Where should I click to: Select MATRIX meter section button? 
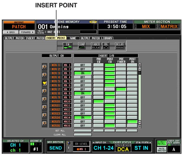click(x=169, y=27)
